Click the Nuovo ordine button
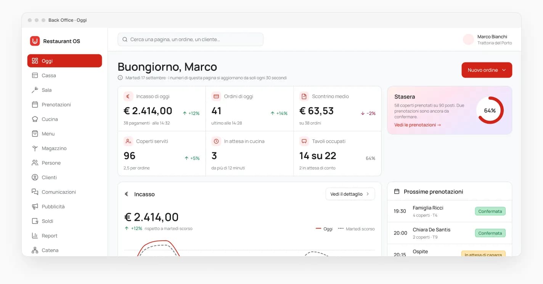543x284 pixels. (x=487, y=70)
